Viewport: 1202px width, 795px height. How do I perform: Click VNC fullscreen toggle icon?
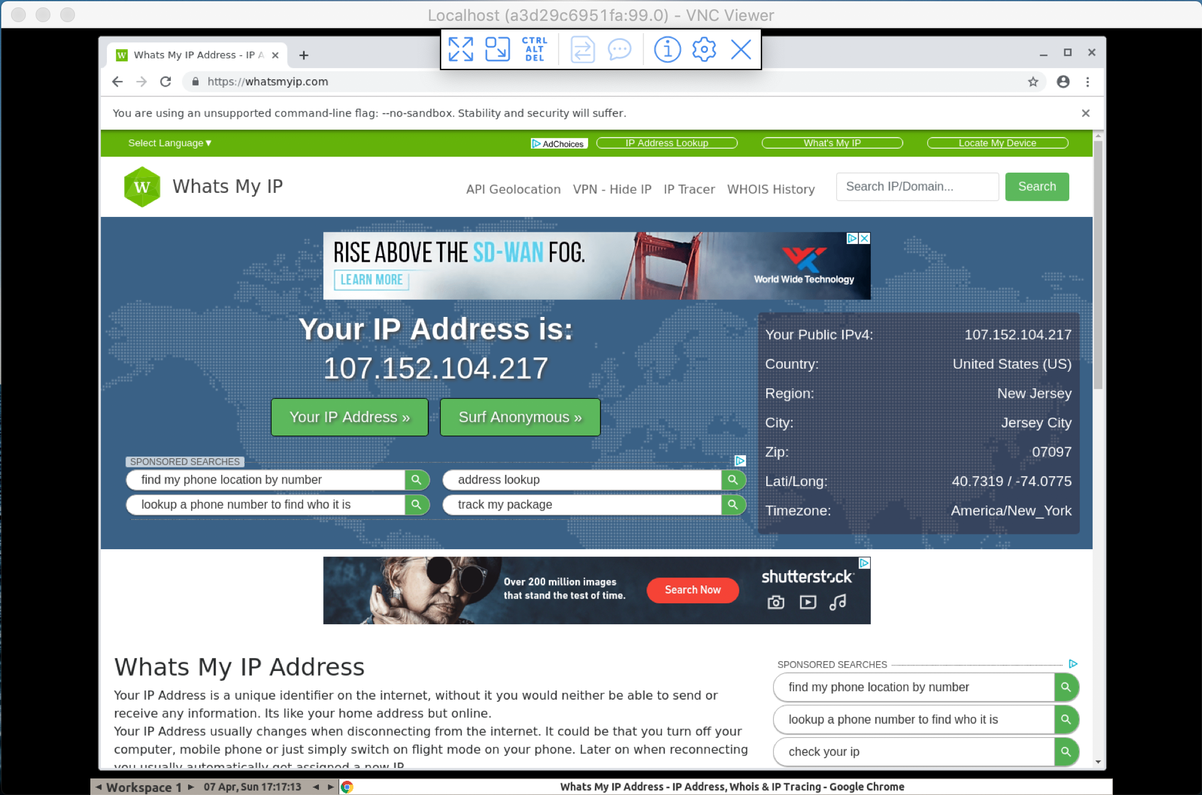click(x=461, y=49)
